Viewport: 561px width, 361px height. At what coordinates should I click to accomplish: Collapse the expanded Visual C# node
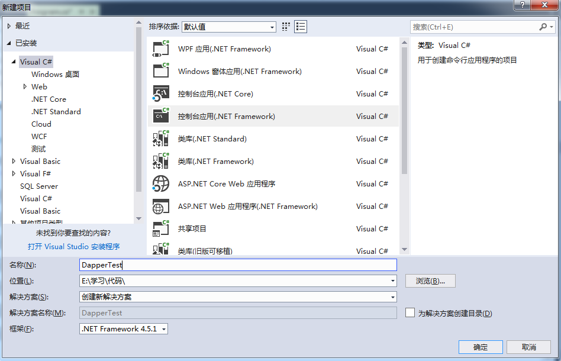[x=14, y=62]
